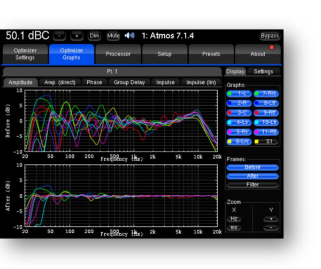Toggle the 1-L channel graph

pyautogui.click(x=239, y=93)
